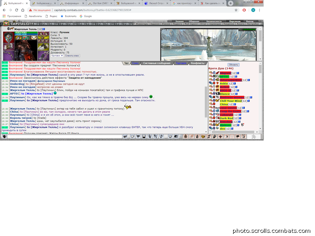Click the chat area vertical scrollbar

[x=206, y=102]
